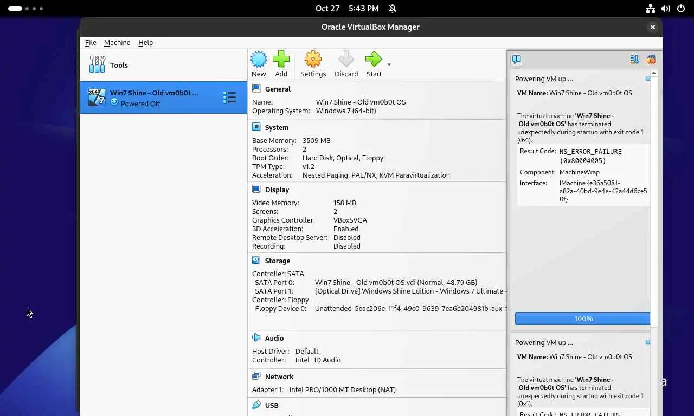Open the Network section header link
Screen dimensions: 694x416
[x=279, y=376]
